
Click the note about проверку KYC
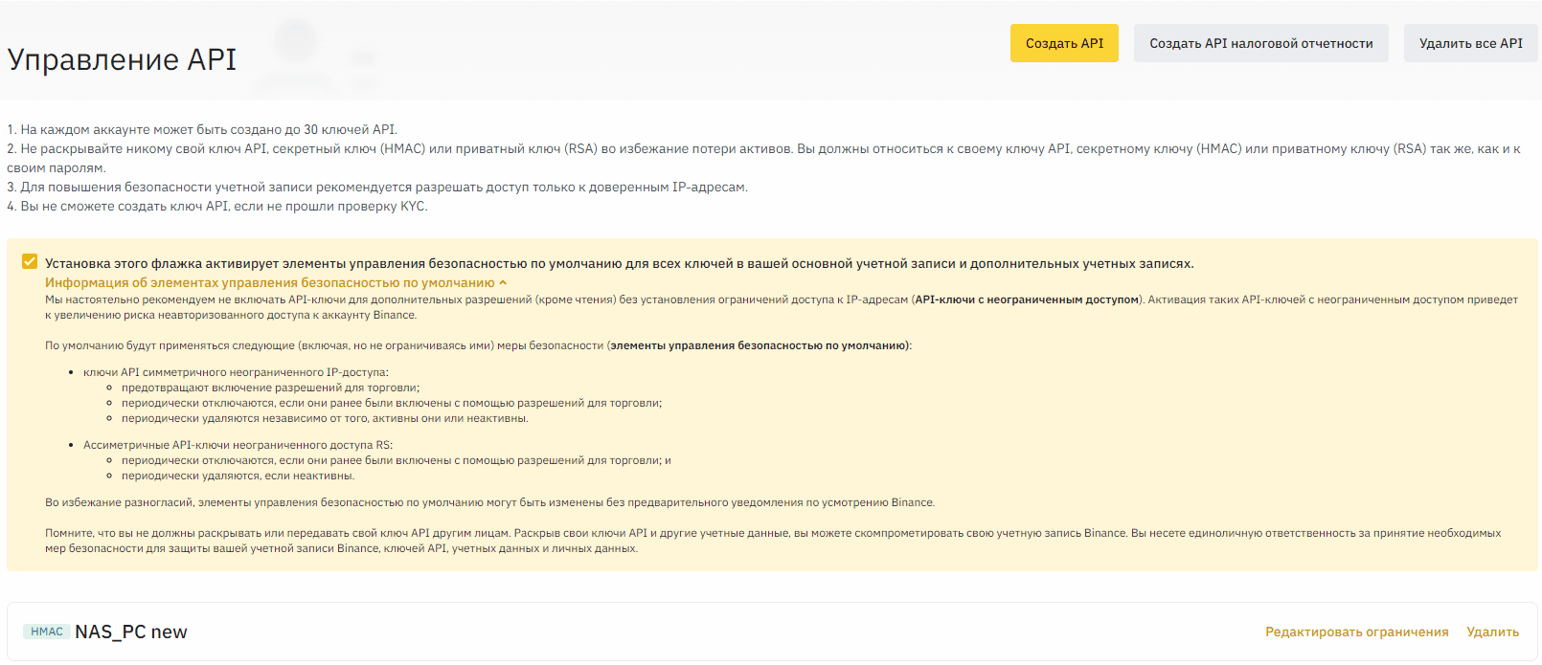[217, 206]
